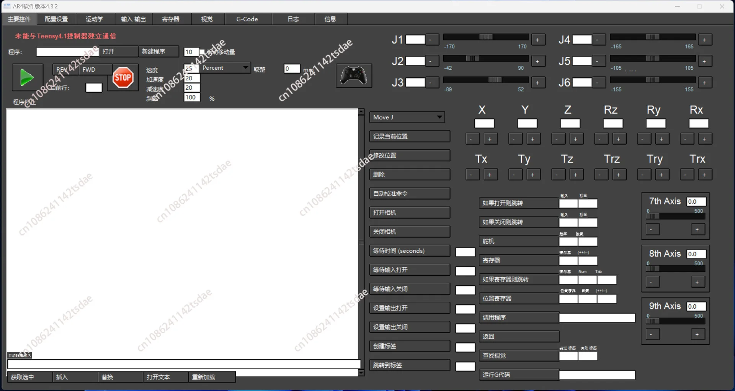The width and height of the screenshot is (735, 391).
Task: Open the 视觉 tab
Action: [207, 19]
